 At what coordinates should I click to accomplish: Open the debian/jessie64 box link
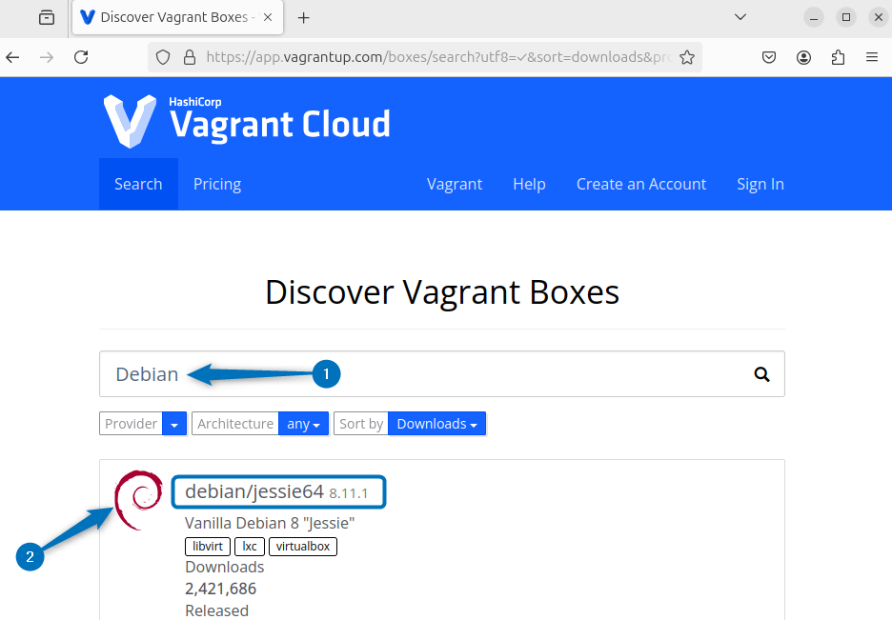point(254,491)
